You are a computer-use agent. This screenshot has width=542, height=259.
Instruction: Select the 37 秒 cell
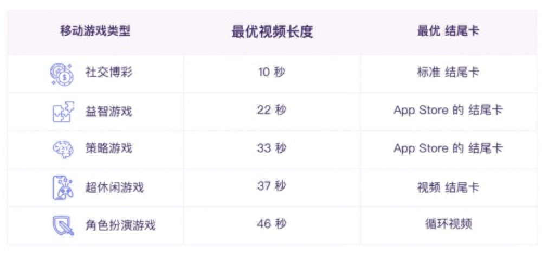(x=272, y=187)
